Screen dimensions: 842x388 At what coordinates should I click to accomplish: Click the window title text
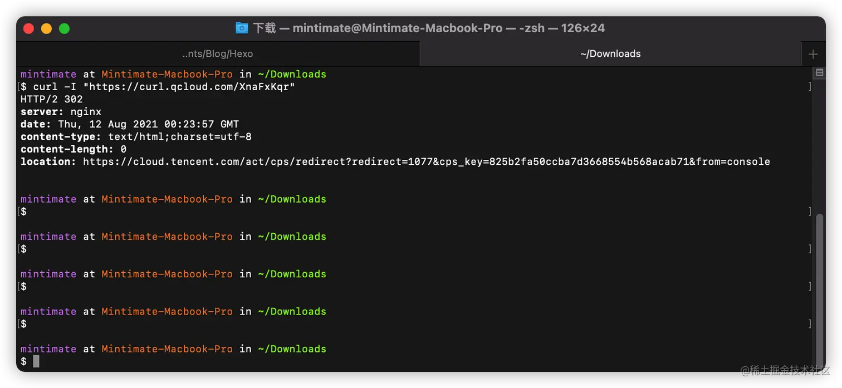pyautogui.click(x=429, y=28)
